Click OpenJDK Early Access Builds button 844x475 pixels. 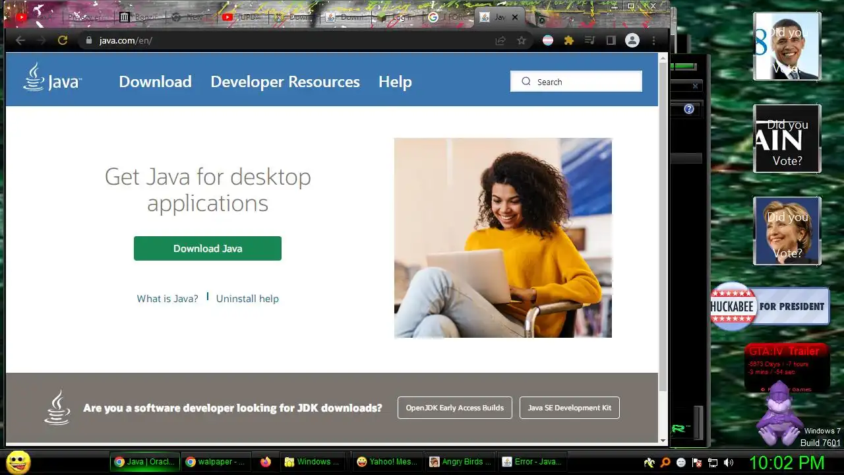pyautogui.click(x=454, y=408)
